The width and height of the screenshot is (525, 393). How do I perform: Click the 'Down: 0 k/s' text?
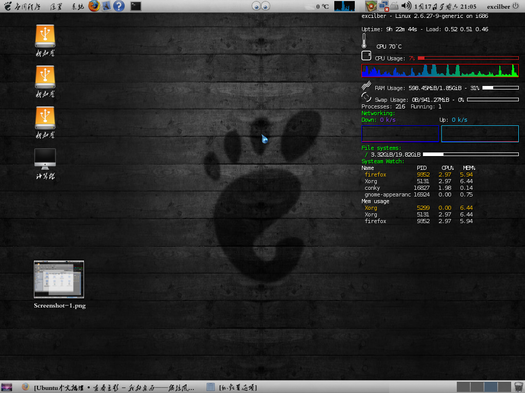pyautogui.click(x=378, y=120)
